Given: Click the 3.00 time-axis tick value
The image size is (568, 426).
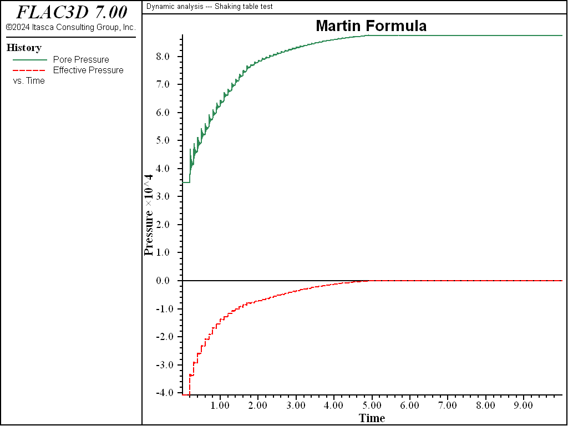Looking at the screenshot, I should (296, 405).
